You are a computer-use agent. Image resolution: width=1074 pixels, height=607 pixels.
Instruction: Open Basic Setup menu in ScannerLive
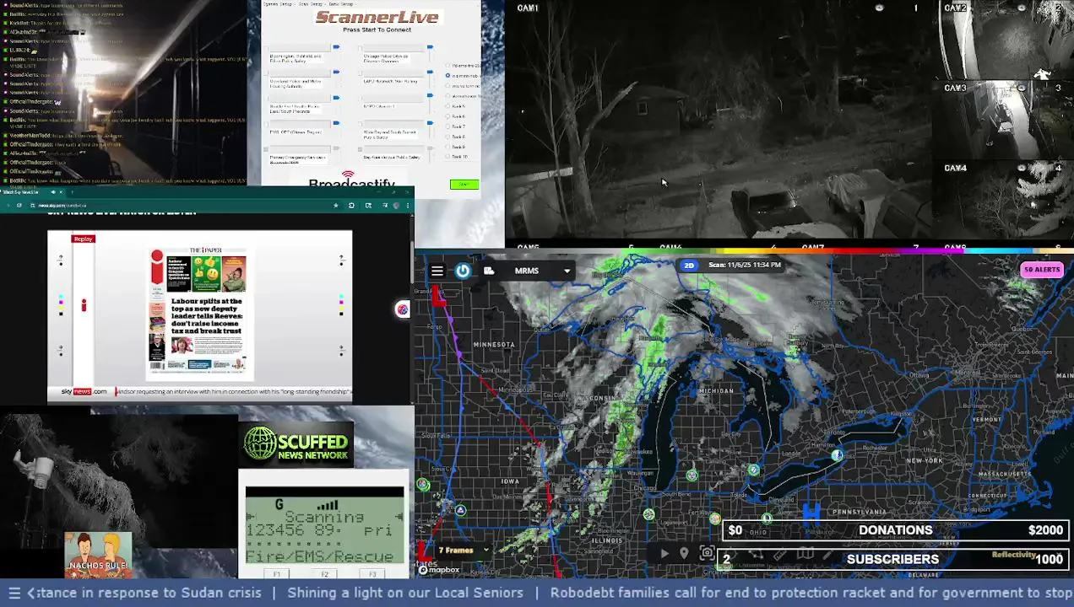341,4
